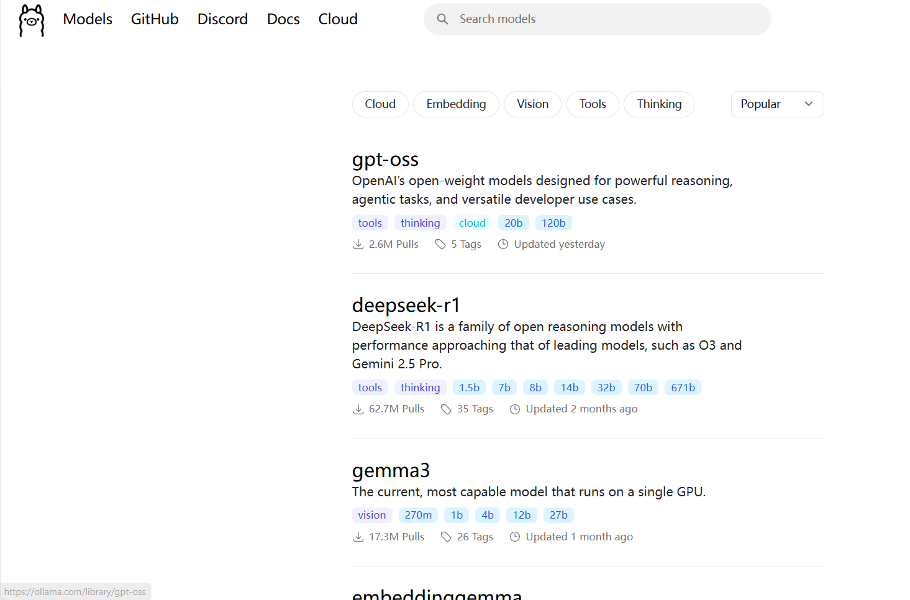This screenshot has width=910, height=600.
Task: Select the 70b size tag
Action: point(643,388)
